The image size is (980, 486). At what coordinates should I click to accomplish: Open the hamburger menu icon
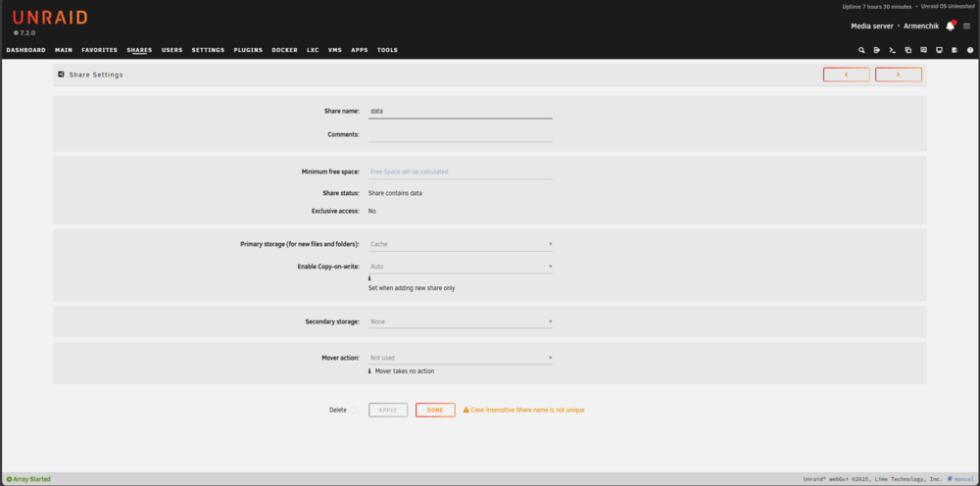click(x=967, y=26)
